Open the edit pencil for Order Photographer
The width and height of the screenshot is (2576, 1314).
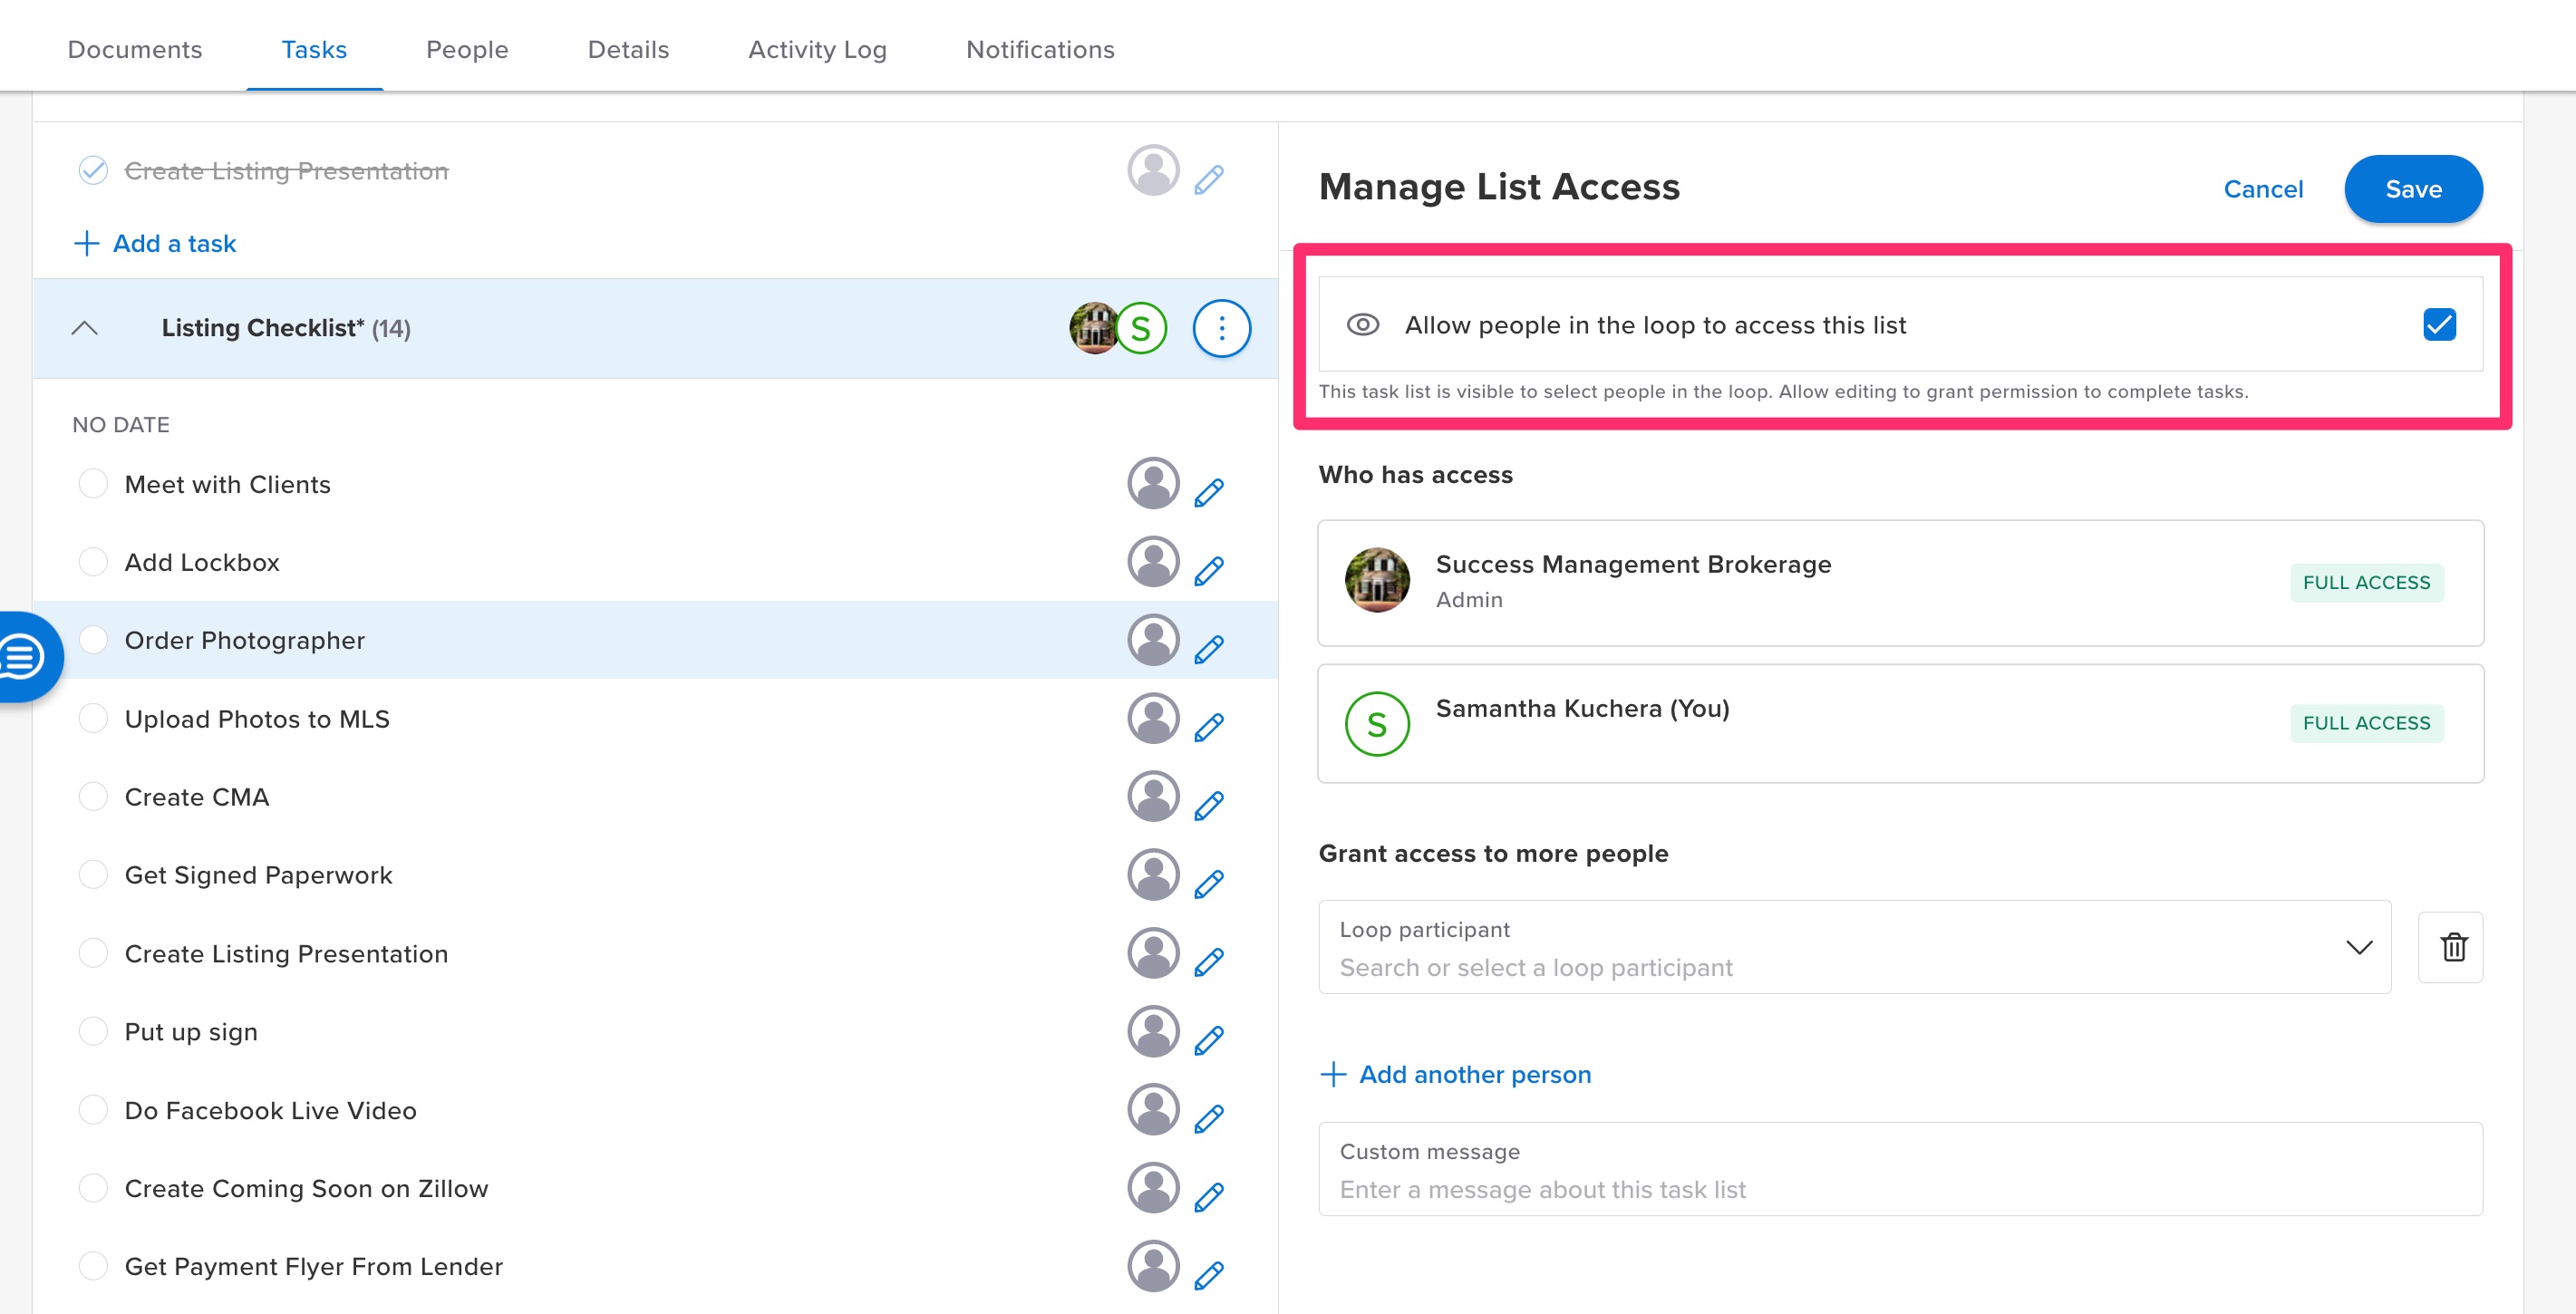[1209, 648]
